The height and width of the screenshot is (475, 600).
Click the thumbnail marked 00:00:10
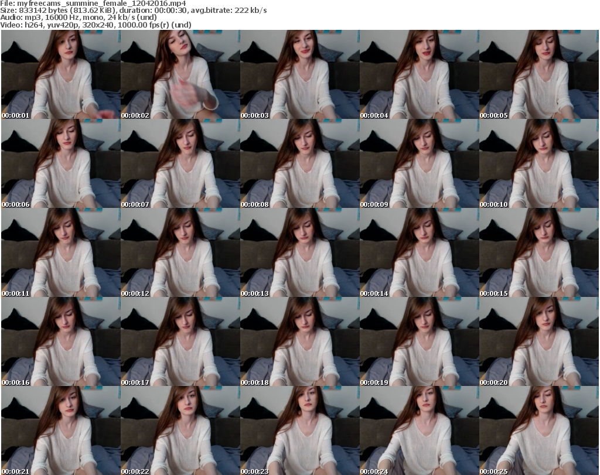point(538,163)
